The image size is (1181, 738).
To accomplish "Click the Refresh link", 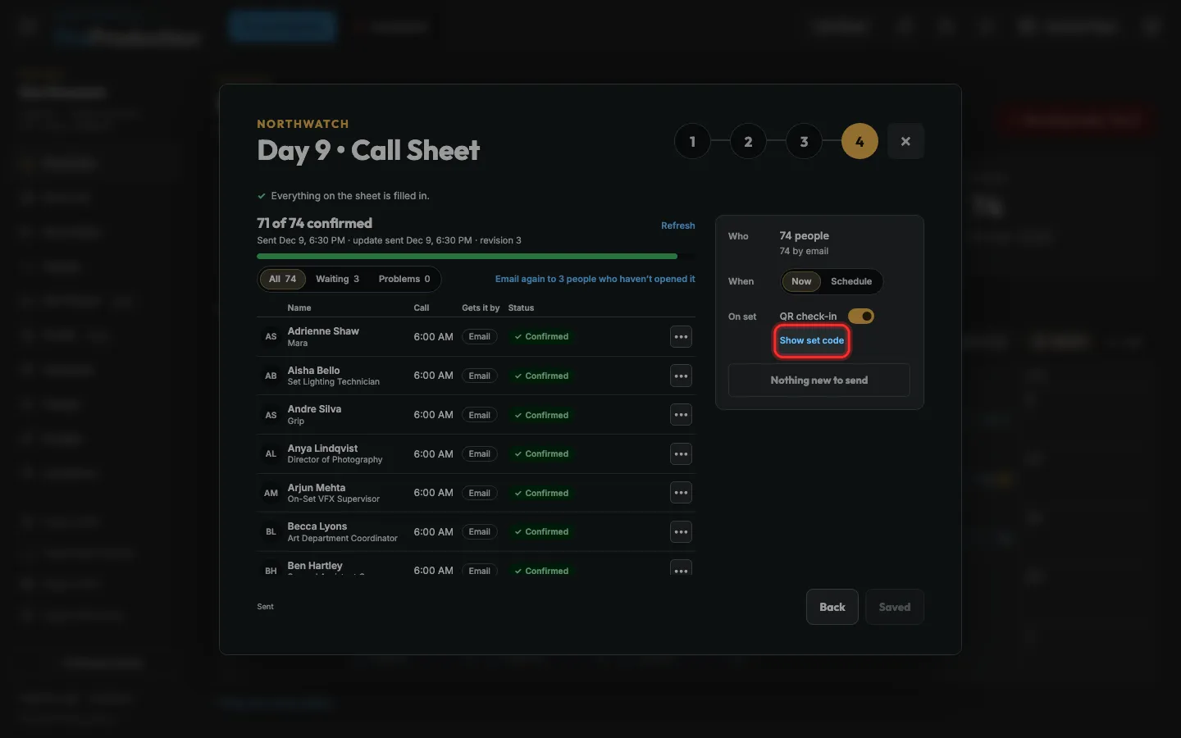I will click(678, 225).
